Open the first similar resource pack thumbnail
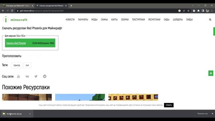Screen dimensions: 215x121 pos(27,97)
